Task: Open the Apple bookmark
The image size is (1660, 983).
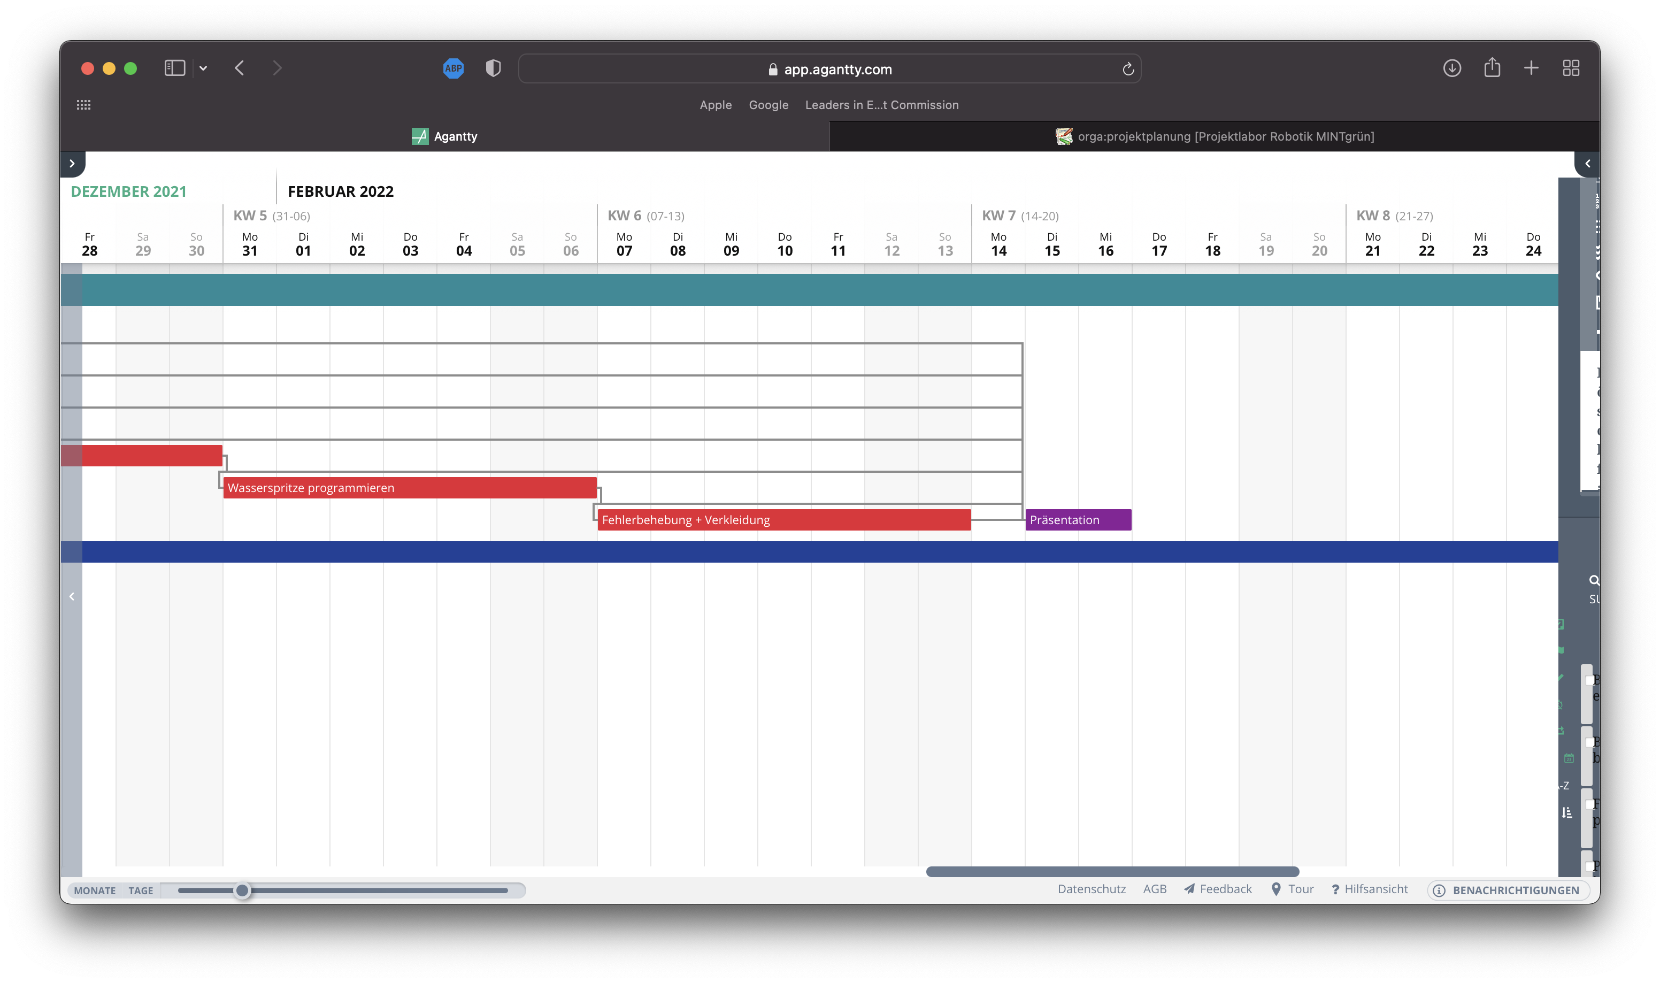Action: coord(716,105)
